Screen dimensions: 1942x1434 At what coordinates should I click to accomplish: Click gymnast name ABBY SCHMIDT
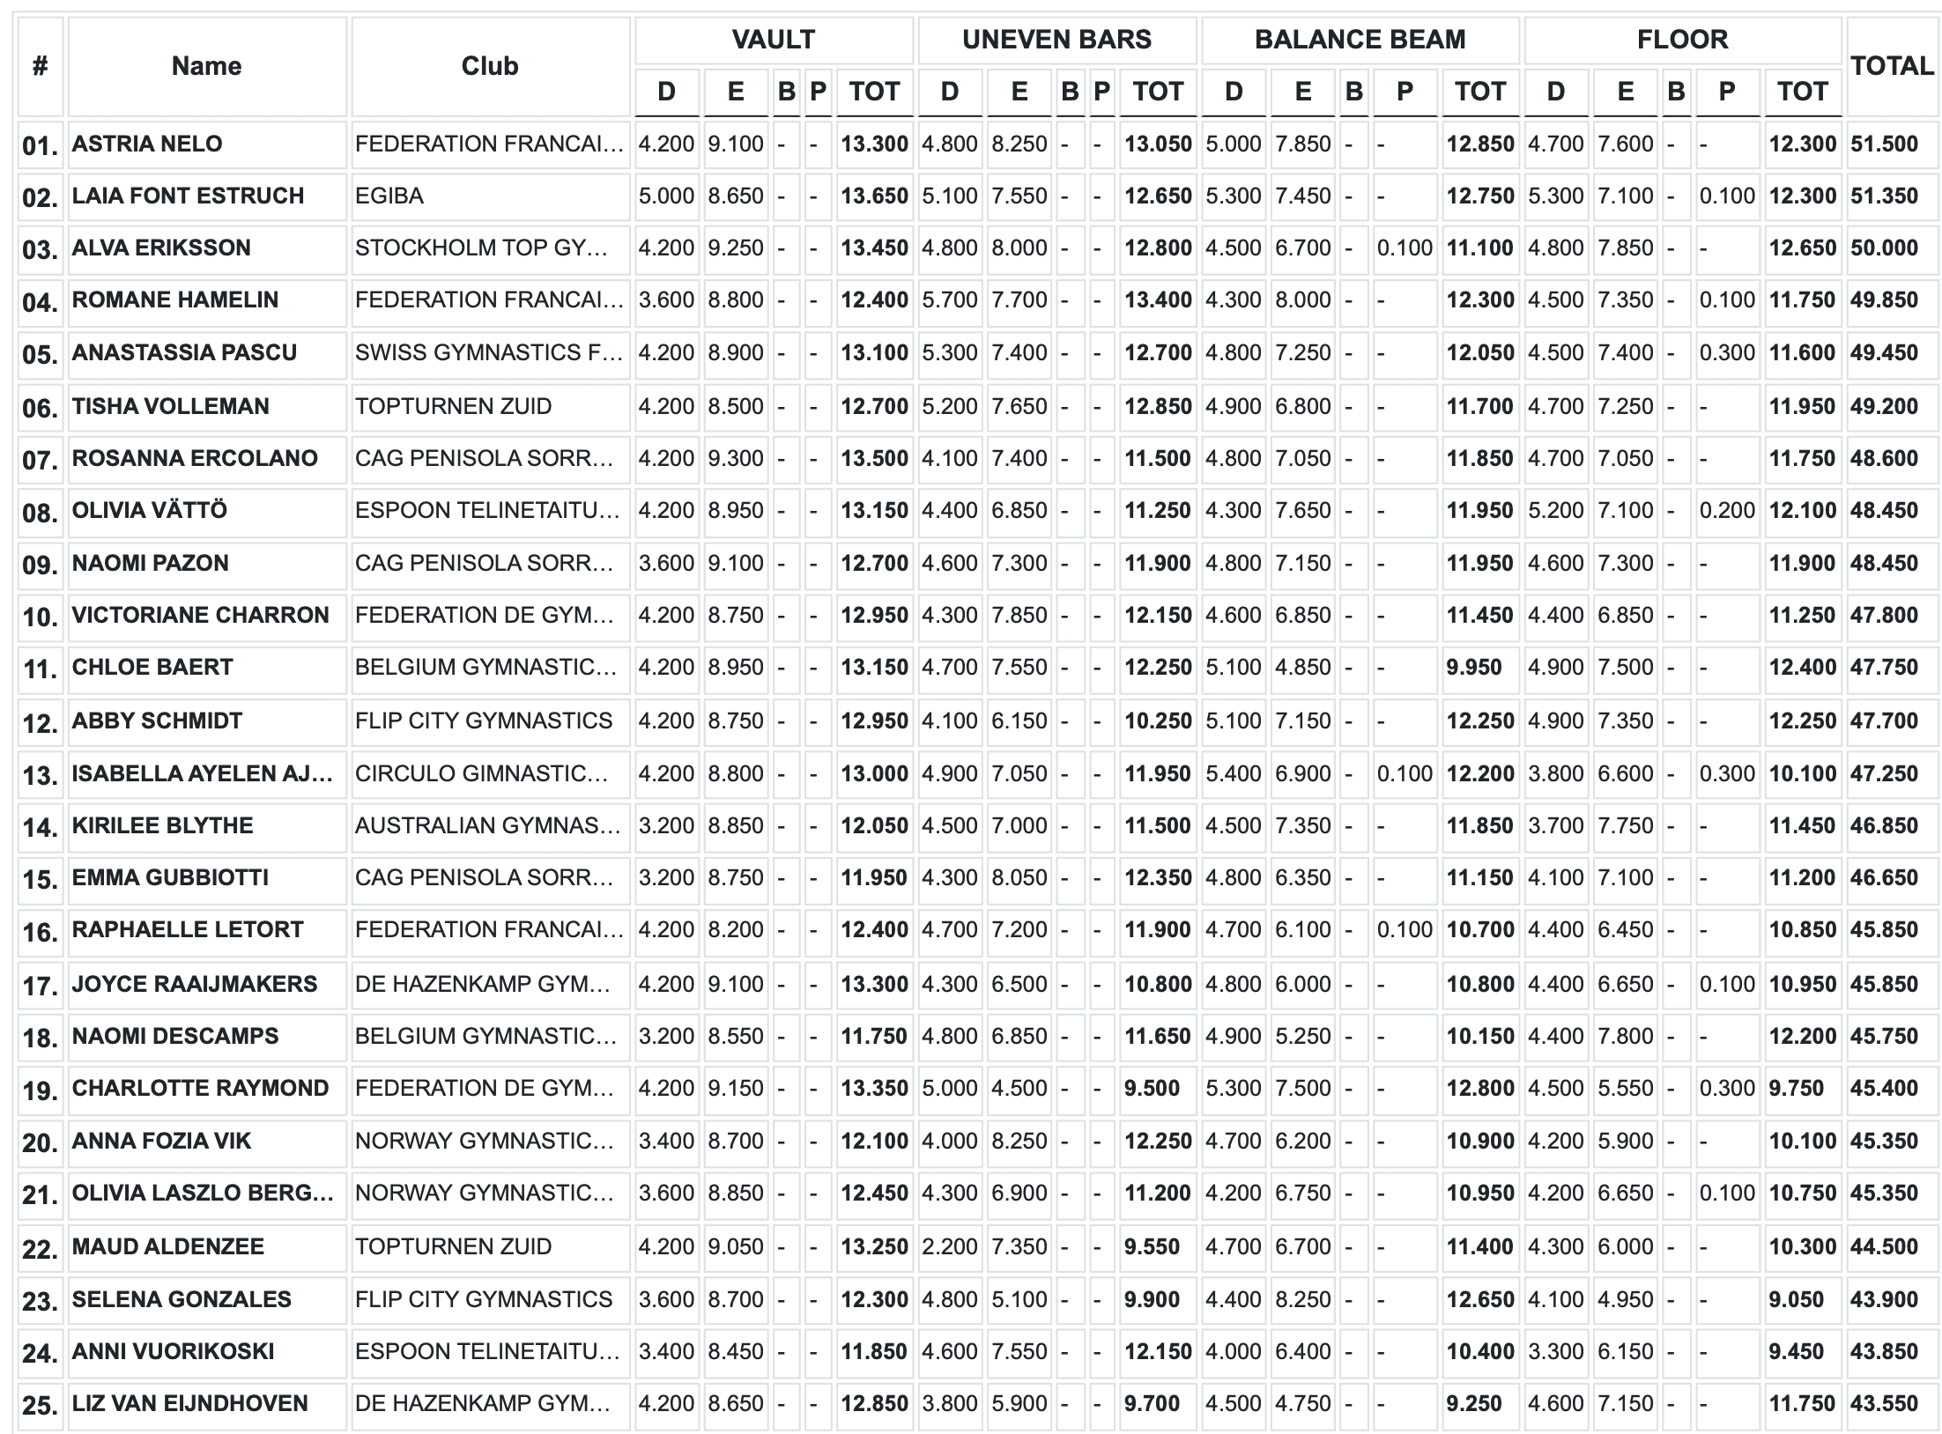[157, 721]
